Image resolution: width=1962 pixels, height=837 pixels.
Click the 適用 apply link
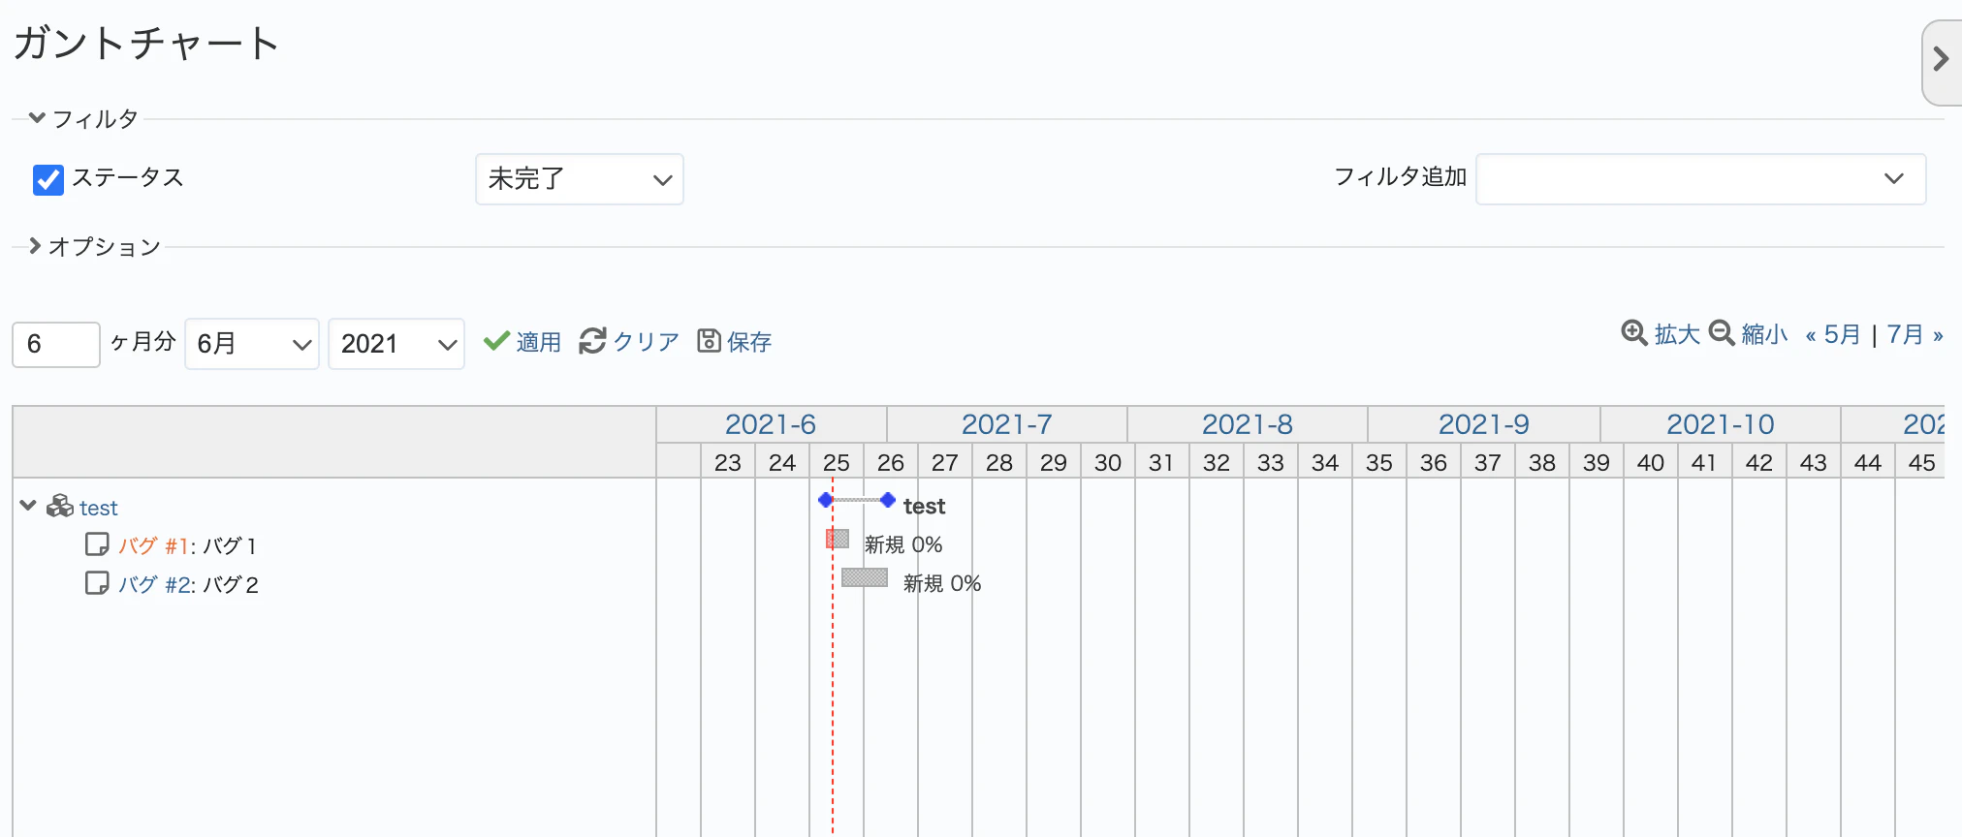(539, 342)
